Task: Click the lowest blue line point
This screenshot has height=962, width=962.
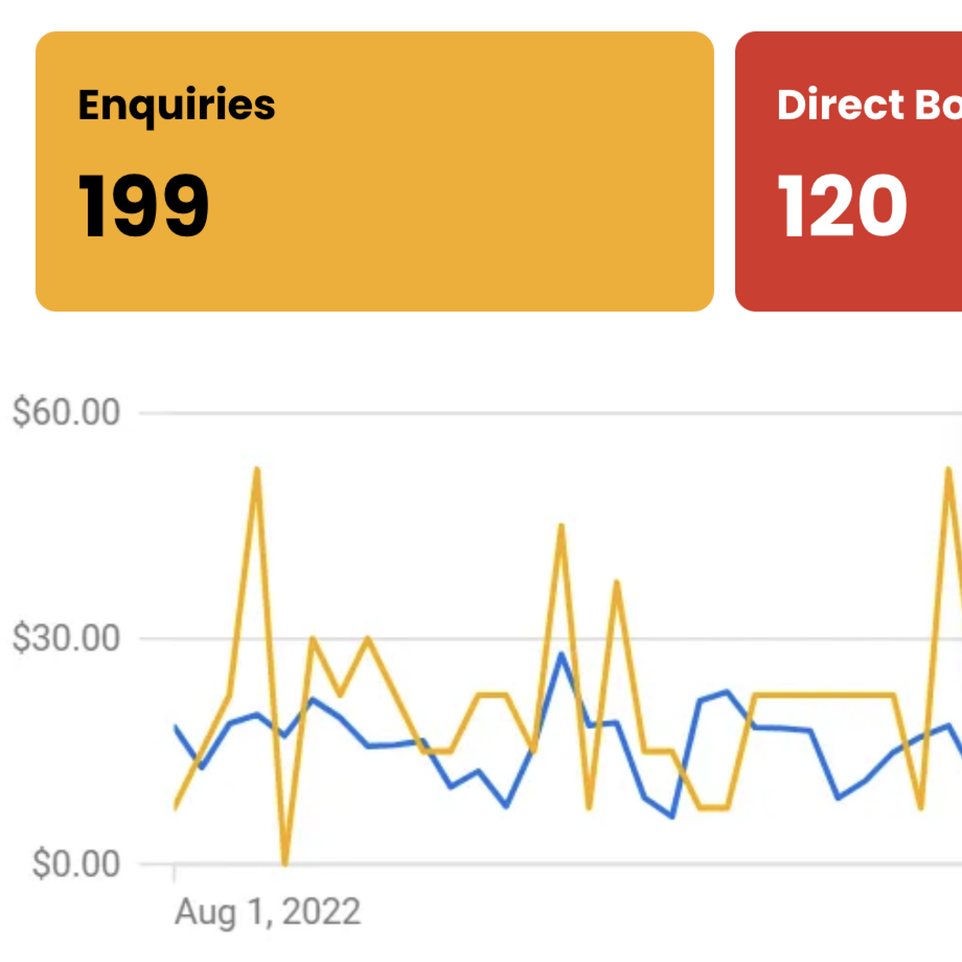Action: coord(672,817)
